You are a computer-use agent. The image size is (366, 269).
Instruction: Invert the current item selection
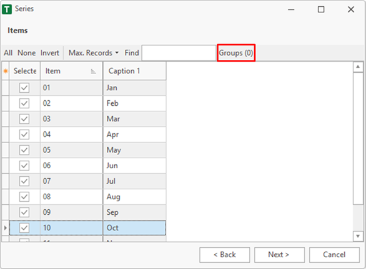[50, 53]
